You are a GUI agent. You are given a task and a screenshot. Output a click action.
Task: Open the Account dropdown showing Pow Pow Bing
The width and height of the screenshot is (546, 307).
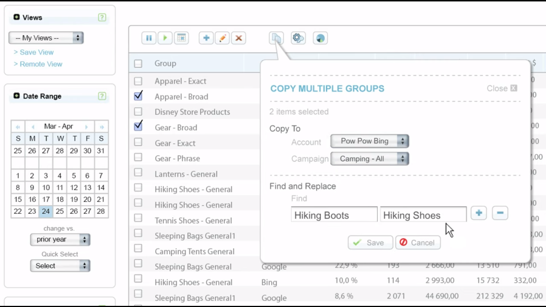(x=370, y=141)
